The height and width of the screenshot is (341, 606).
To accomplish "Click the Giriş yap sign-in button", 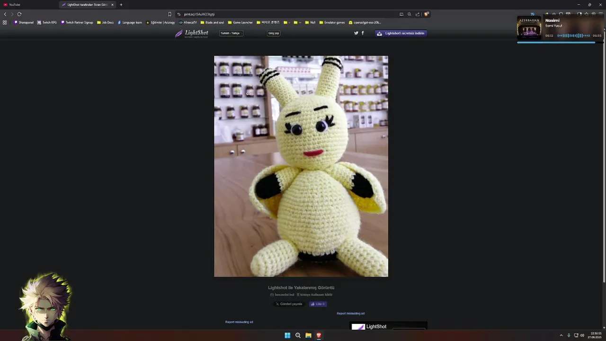I will tap(274, 33).
